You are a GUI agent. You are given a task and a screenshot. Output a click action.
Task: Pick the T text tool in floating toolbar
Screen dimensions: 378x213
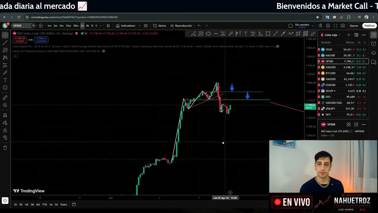pyautogui.click(x=246, y=34)
